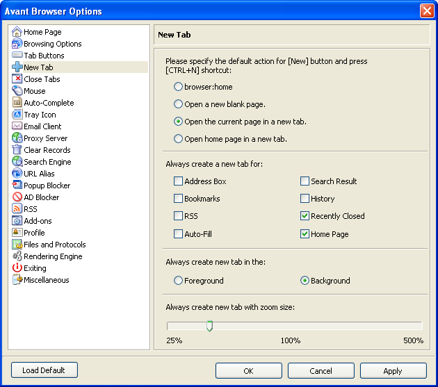Tick the RSS new tab checkbox
The height and width of the screenshot is (387, 438).
178,216
